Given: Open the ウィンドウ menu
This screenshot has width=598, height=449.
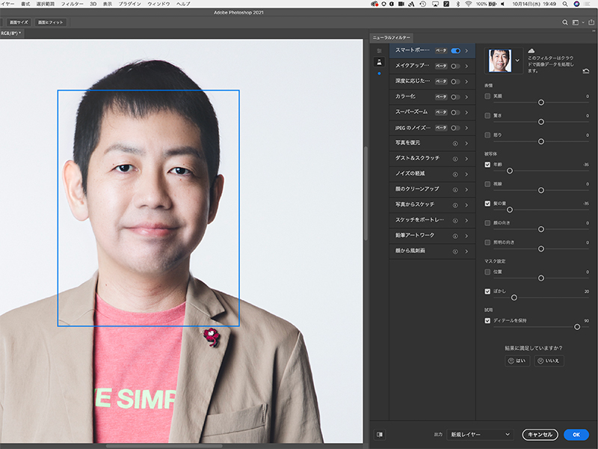Looking at the screenshot, I should [x=158, y=4].
